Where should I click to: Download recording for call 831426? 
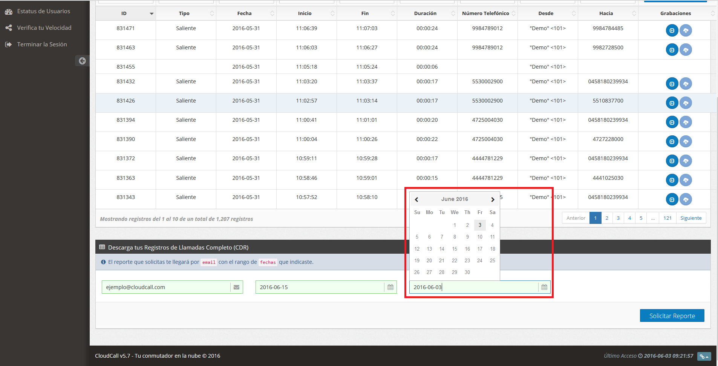(x=686, y=103)
